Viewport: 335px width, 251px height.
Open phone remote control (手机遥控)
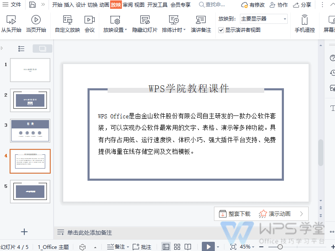point(305,24)
